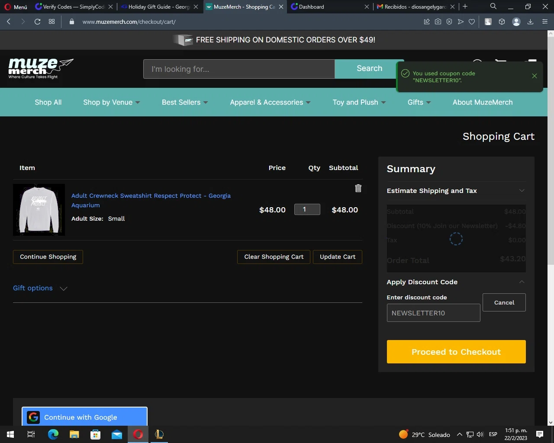Open the Opera account profile icon
The height and width of the screenshot is (443, 554).
pyautogui.click(x=516, y=22)
